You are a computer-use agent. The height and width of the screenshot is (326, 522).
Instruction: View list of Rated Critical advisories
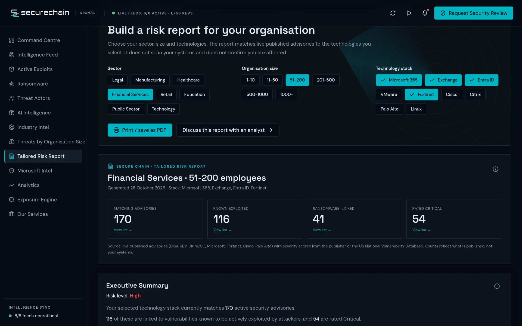pos(421,230)
